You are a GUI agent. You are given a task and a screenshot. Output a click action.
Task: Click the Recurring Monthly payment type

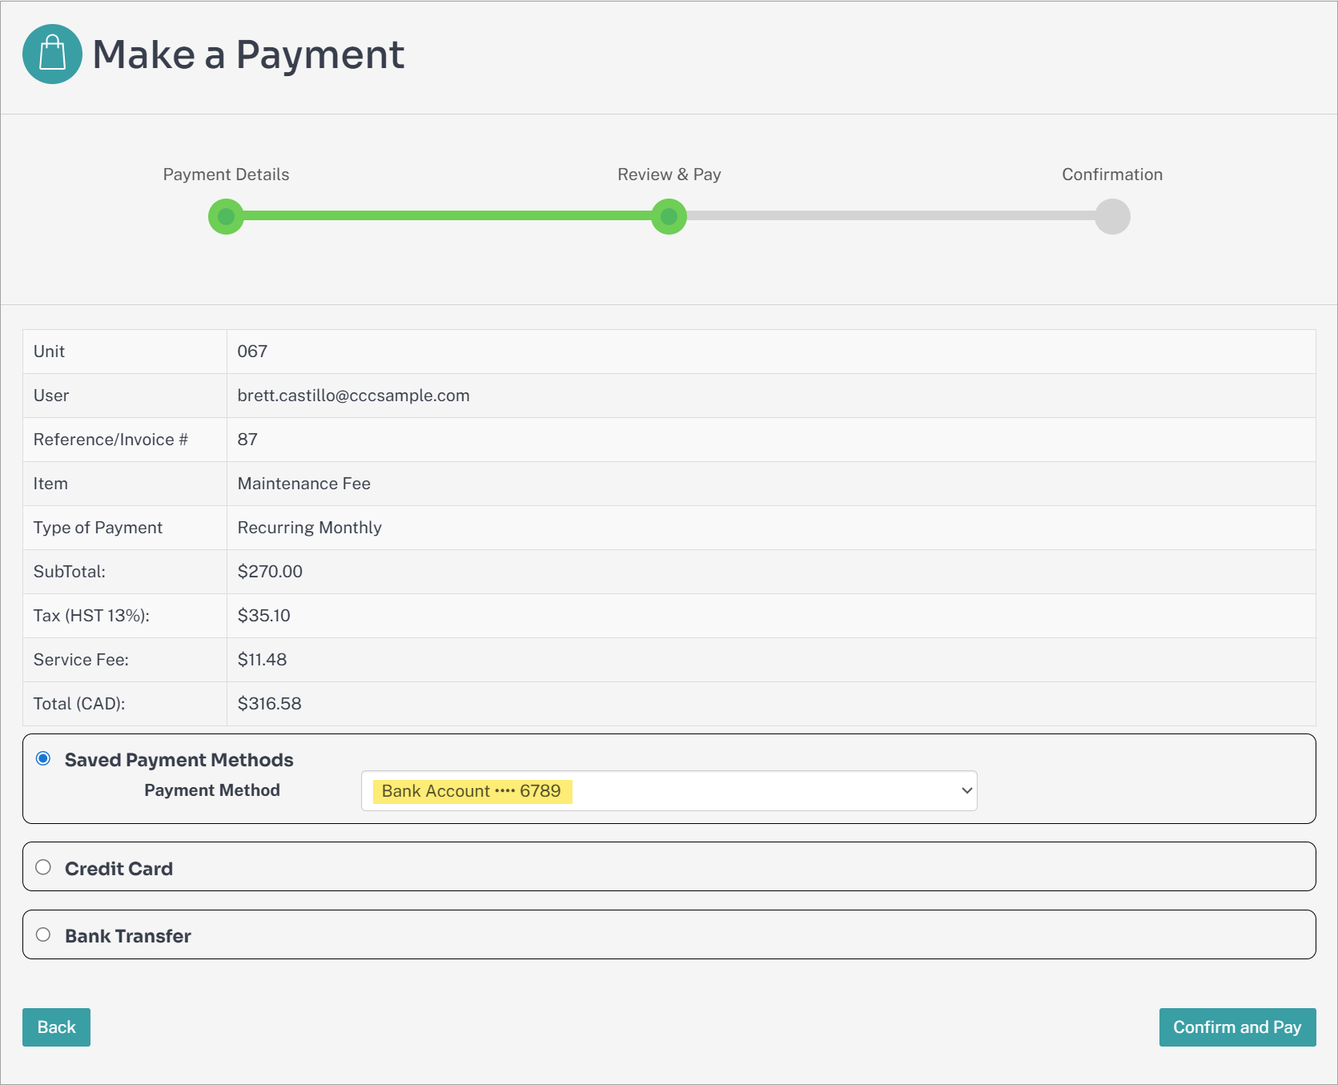pyautogui.click(x=309, y=528)
